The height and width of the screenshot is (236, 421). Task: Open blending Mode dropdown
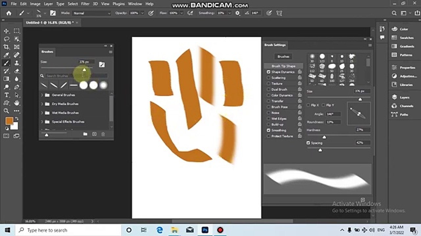(92, 13)
